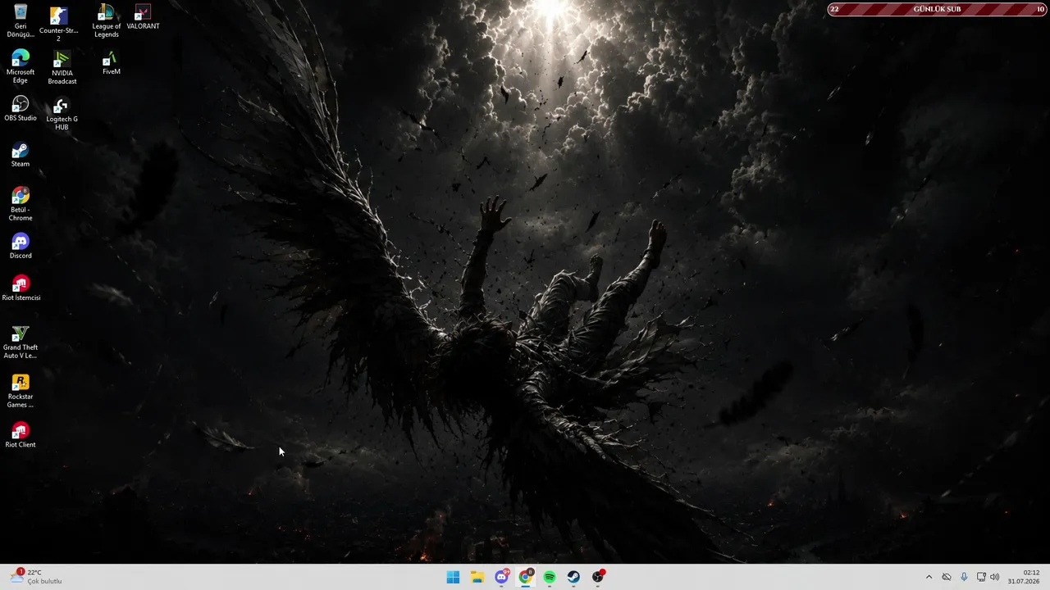Select the Riot Client desktop shortcut
This screenshot has width=1050, height=590.
point(21,435)
